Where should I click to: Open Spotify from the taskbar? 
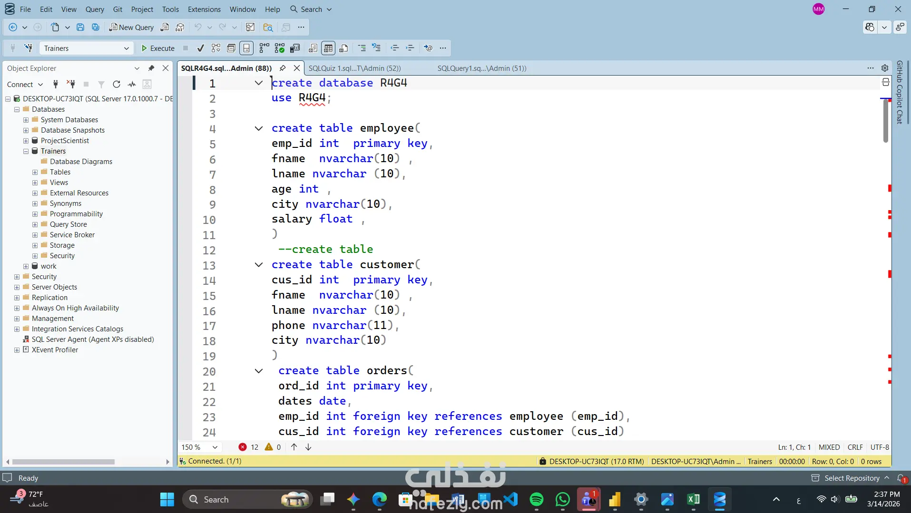coord(537,499)
